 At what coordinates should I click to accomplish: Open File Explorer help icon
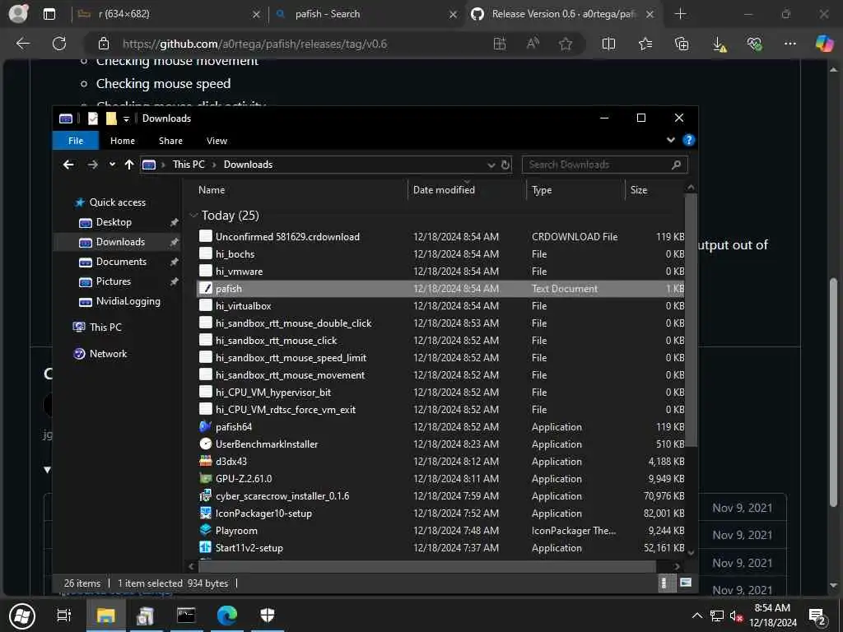tap(688, 140)
